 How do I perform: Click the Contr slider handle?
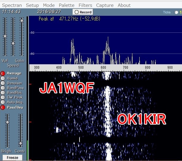click(x=21, y=143)
